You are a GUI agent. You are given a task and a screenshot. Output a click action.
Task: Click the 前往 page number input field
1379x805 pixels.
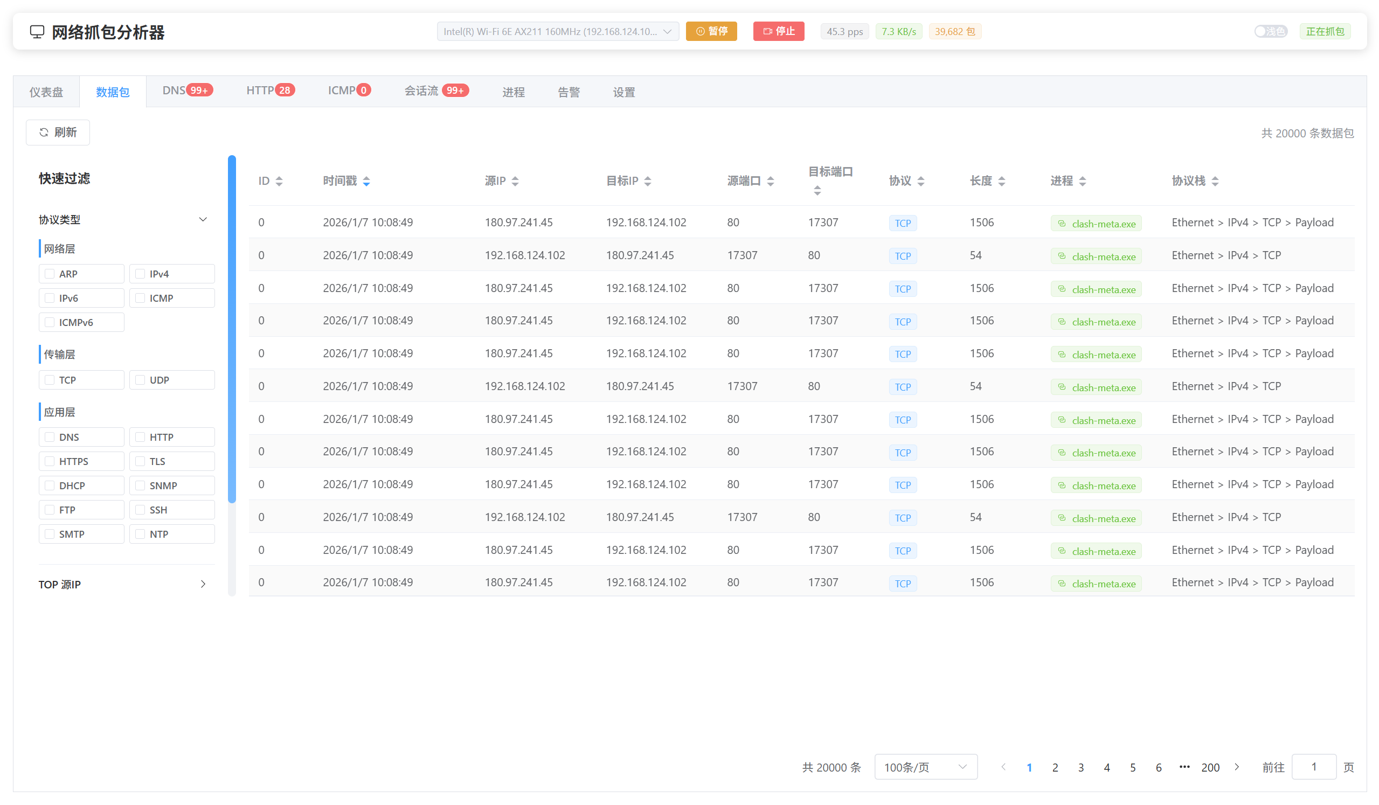point(1313,767)
